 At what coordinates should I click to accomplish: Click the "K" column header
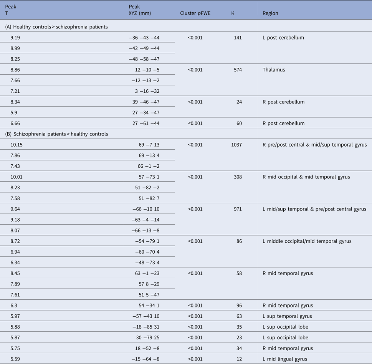[233, 13]
